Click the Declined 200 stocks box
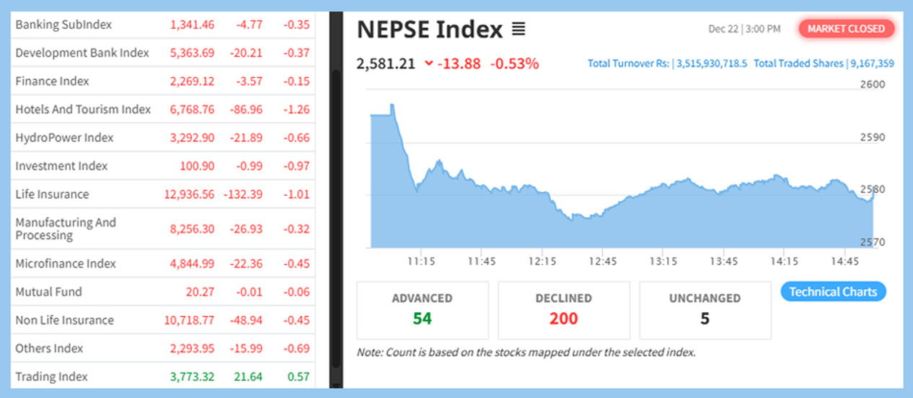 (x=563, y=310)
